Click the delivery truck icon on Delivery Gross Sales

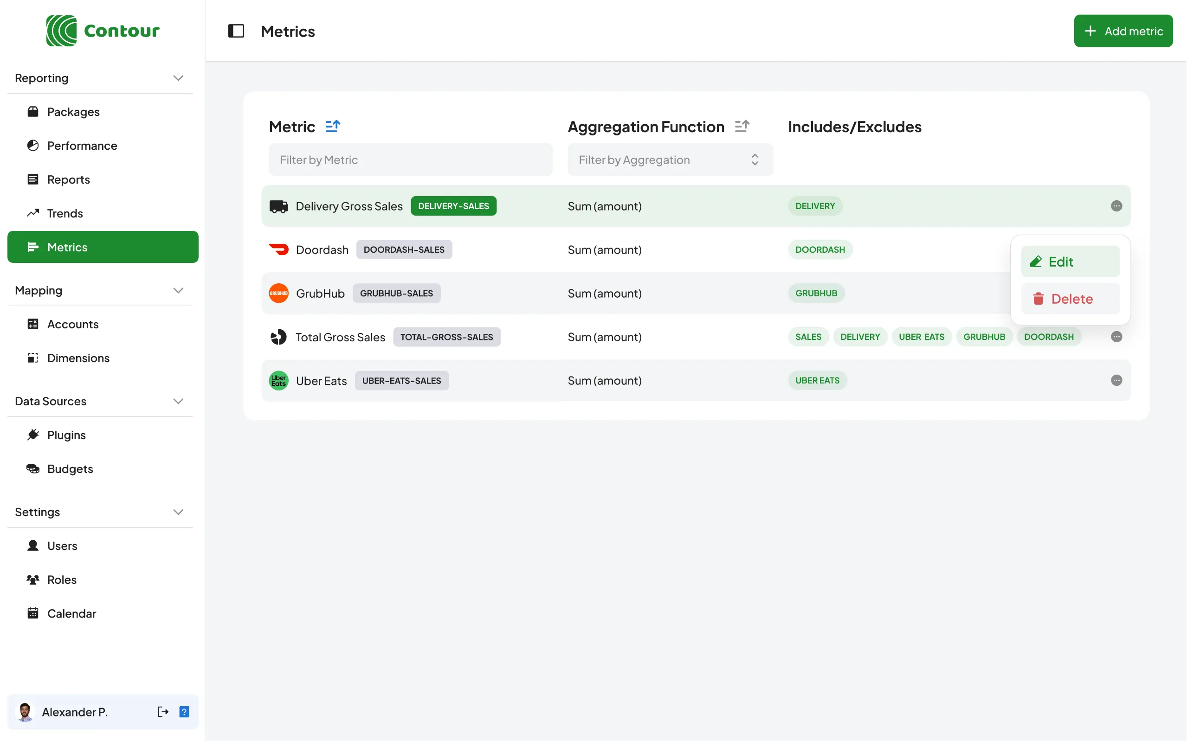[x=278, y=206]
